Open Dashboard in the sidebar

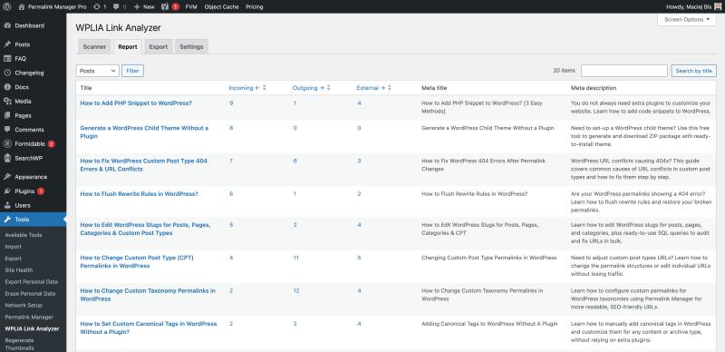tap(29, 26)
